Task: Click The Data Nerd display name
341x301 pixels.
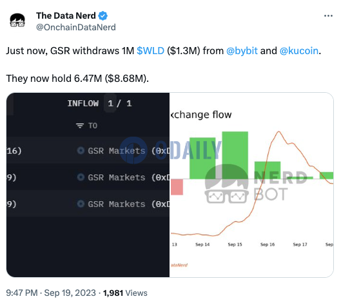Action: pos(66,15)
